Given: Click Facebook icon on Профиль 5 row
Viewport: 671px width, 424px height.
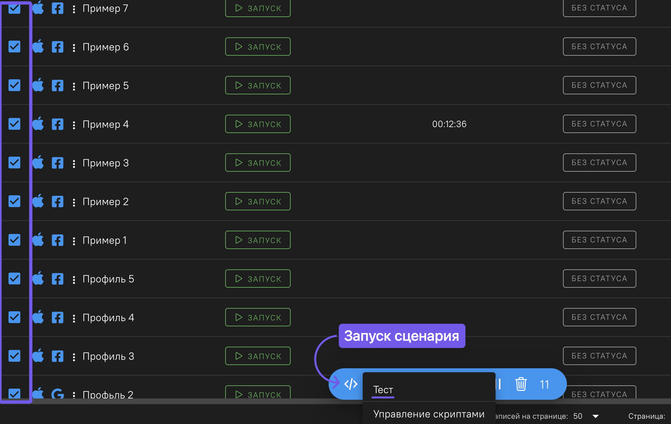Looking at the screenshot, I should pyautogui.click(x=58, y=279).
